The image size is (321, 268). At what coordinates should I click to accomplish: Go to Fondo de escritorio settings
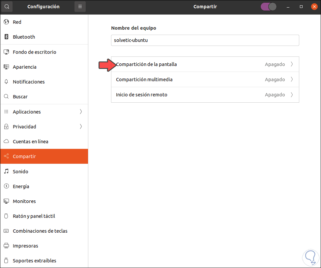click(x=34, y=52)
